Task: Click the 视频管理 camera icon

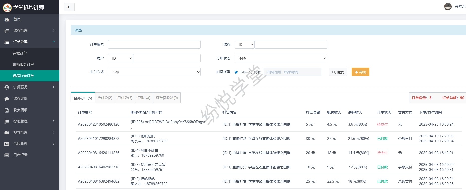Action: point(7,133)
